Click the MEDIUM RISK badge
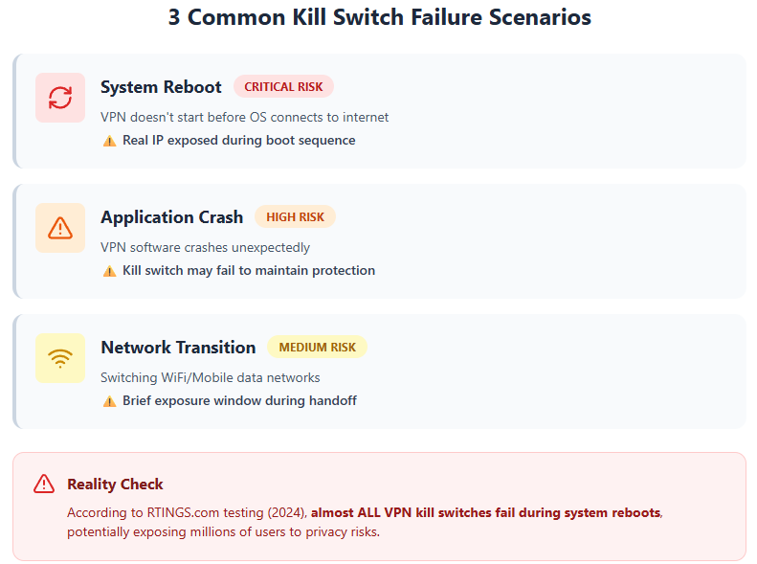Image resolution: width=757 pixels, height=564 pixels. [x=317, y=347]
